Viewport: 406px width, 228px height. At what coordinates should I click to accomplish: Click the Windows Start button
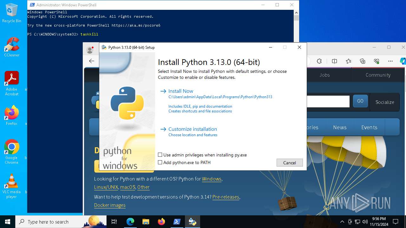point(8,222)
